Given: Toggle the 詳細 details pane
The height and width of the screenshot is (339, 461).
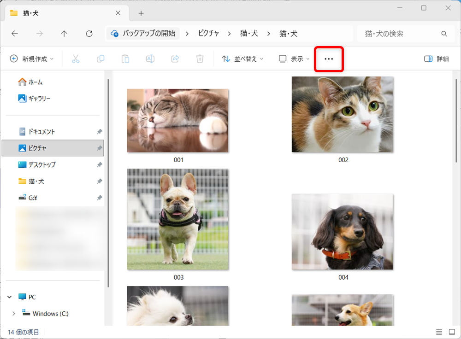Looking at the screenshot, I should click(x=436, y=59).
